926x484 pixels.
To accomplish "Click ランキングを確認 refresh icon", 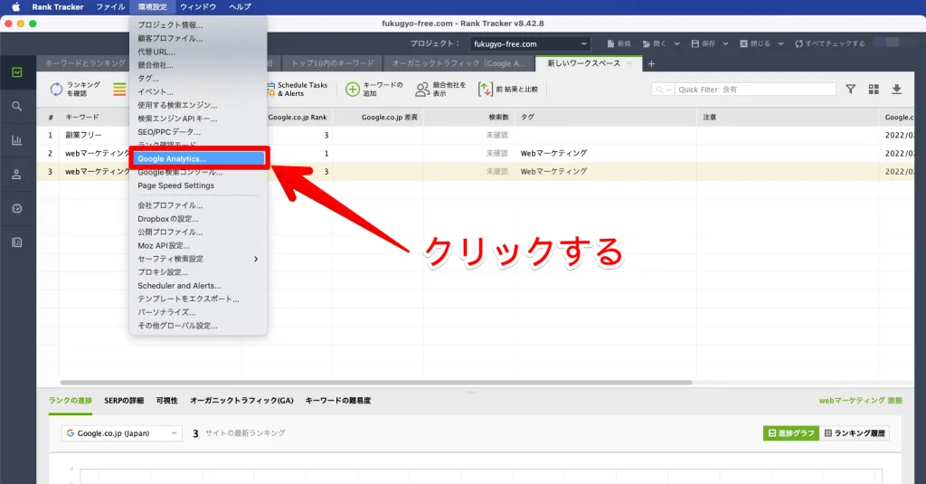I will pyautogui.click(x=56, y=90).
